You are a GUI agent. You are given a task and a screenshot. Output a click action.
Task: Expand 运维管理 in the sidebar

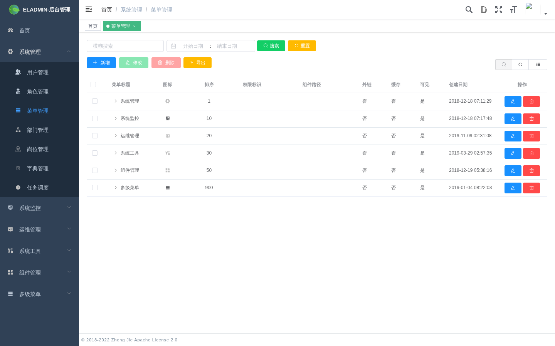tap(39, 230)
